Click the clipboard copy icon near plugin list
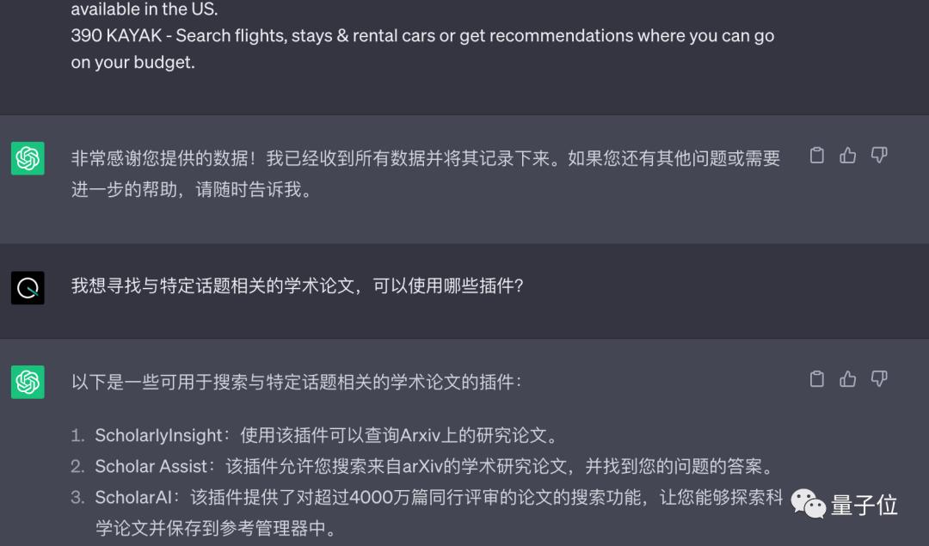This screenshot has height=546, width=929. (816, 378)
